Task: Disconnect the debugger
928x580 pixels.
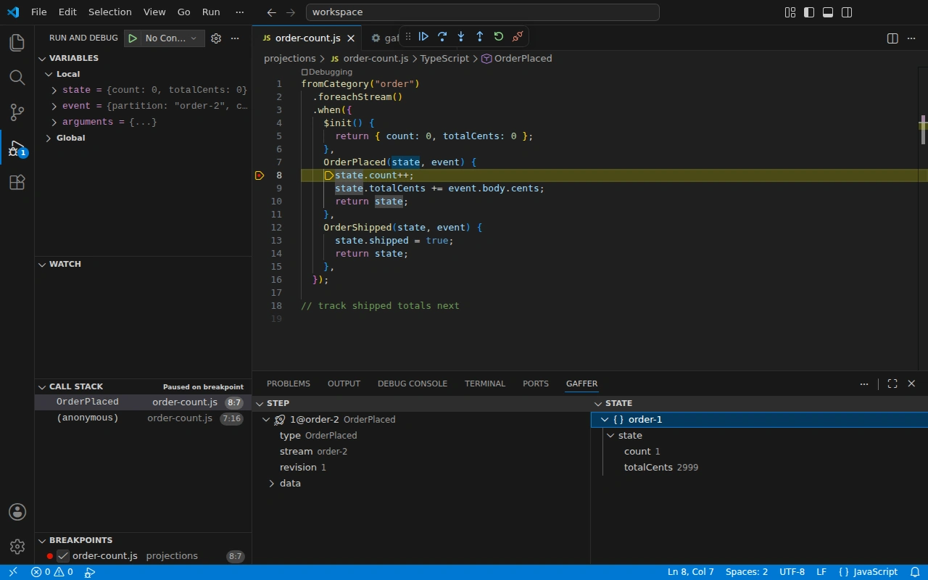Action: click(518, 36)
